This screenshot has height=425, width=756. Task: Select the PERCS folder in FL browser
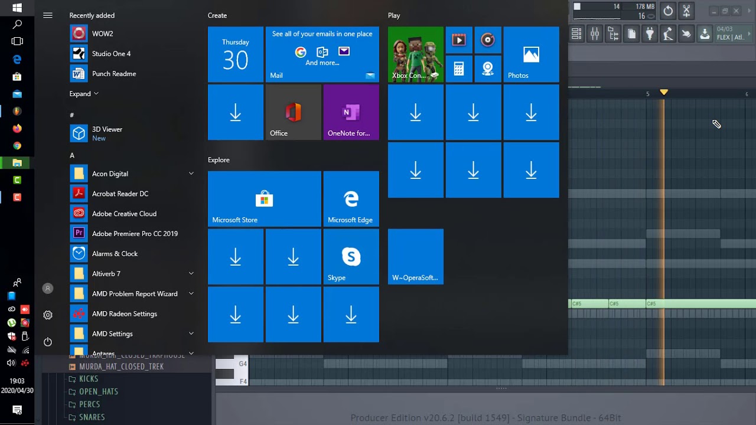point(90,404)
